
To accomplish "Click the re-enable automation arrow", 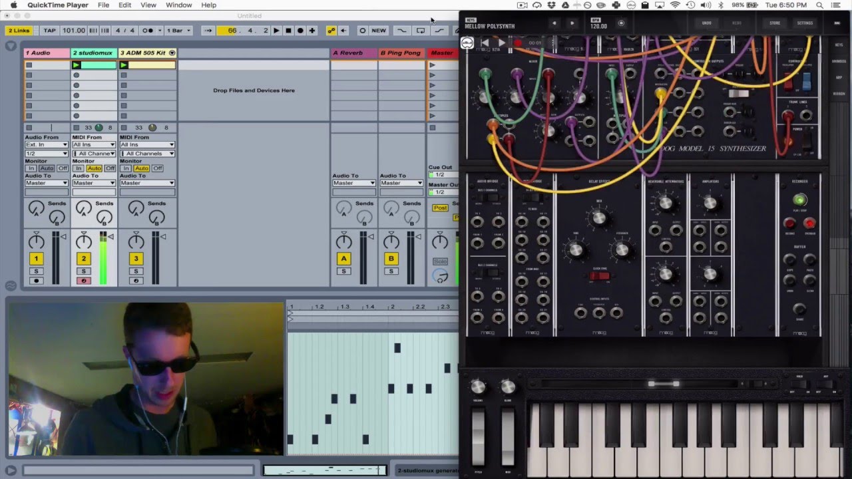I will (343, 31).
